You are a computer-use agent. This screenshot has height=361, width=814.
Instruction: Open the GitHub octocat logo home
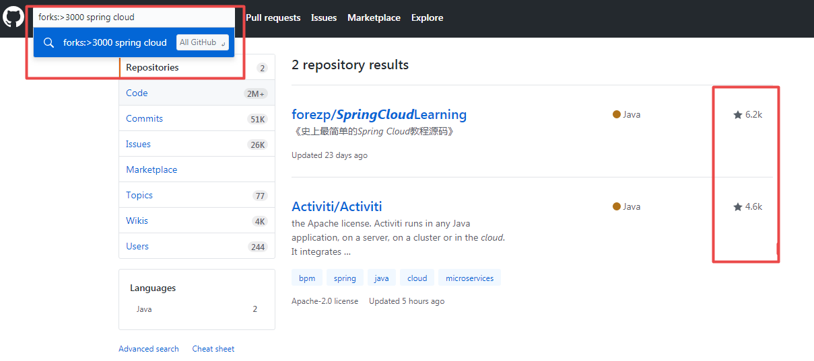(13, 17)
